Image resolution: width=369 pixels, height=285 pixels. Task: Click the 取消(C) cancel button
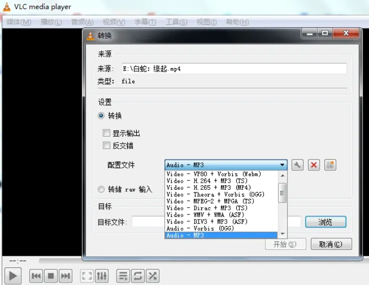pyautogui.click(x=331, y=244)
